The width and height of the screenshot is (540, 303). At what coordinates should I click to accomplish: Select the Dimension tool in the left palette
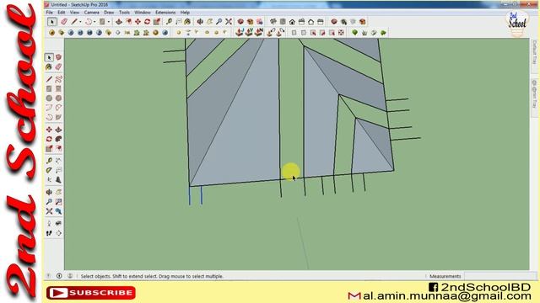point(58,161)
